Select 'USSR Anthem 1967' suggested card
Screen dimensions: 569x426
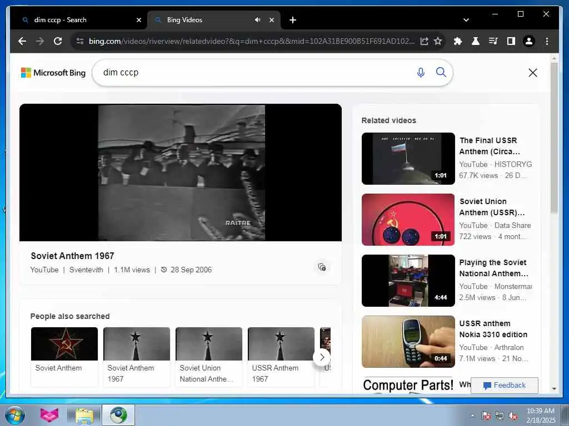[281, 357]
